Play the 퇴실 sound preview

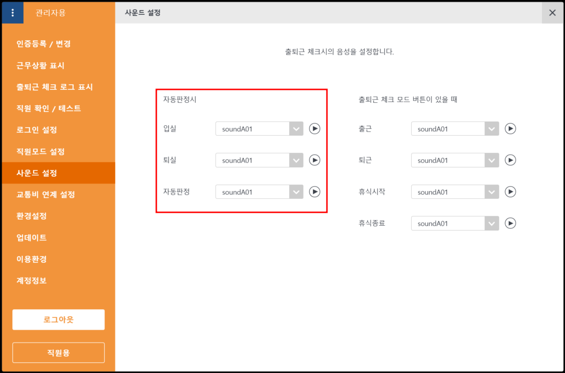tap(314, 160)
